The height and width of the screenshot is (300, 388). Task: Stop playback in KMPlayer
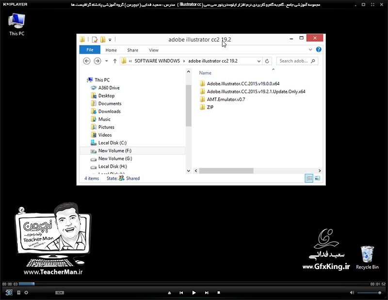(x=219, y=293)
